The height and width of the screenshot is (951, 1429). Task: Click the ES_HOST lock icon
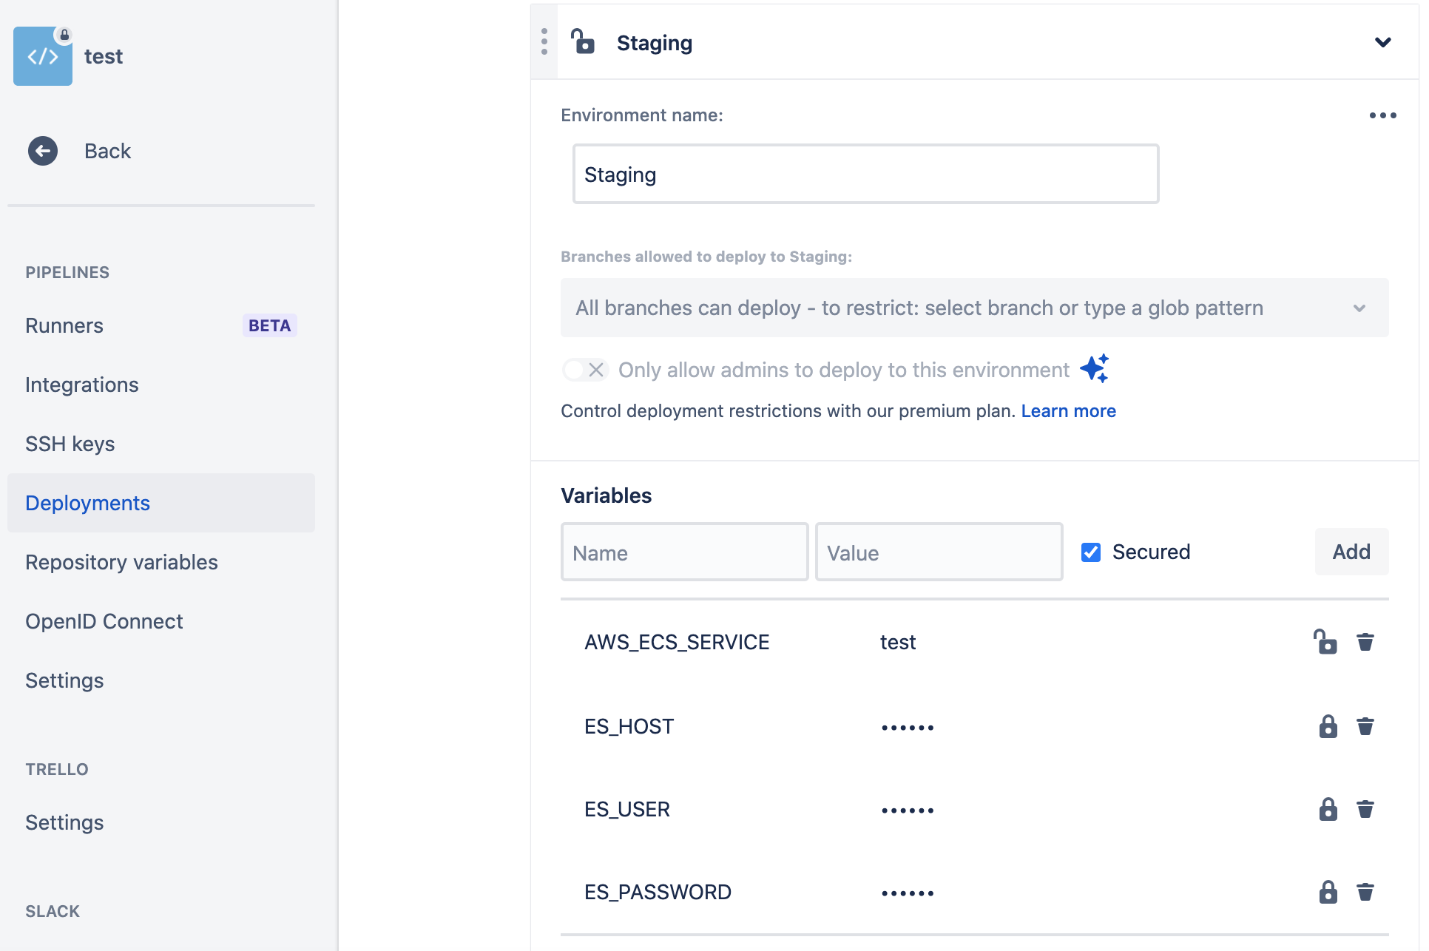pyautogui.click(x=1328, y=726)
